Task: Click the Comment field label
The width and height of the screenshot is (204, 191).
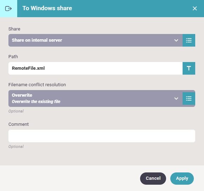Action: 19,124
